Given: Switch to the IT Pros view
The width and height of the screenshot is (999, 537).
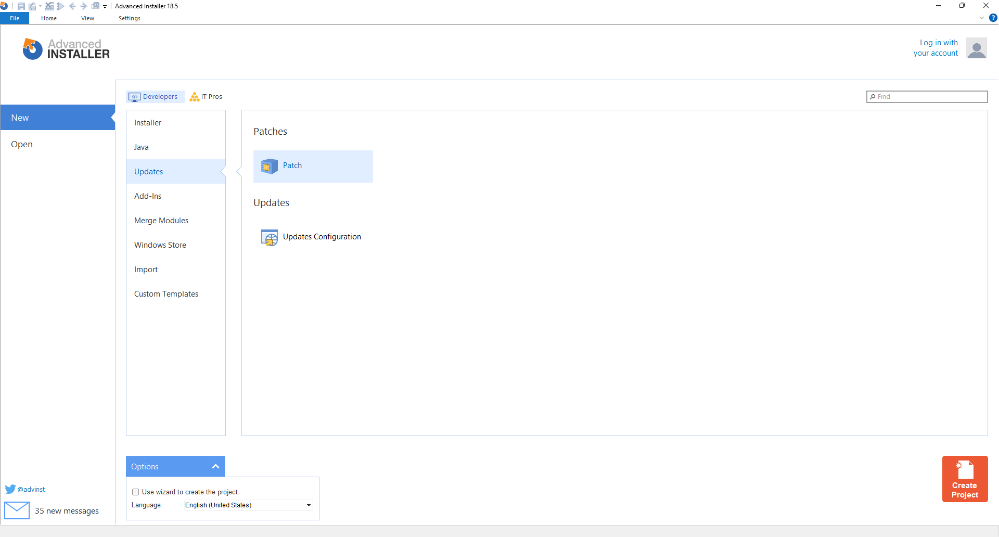Looking at the screenshot, I should (x=206, y=96).
